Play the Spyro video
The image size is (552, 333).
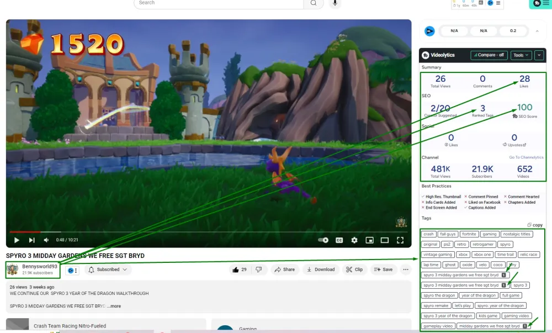pyautogui.click(x=17, y=240)
